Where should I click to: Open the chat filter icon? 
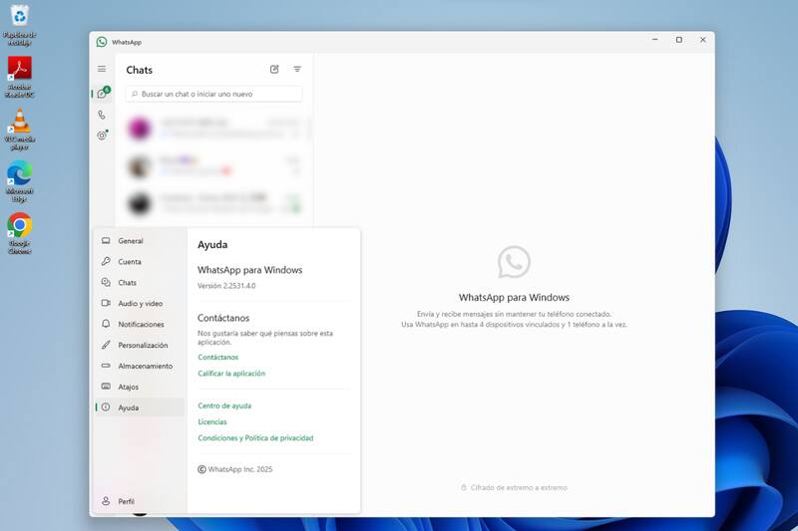click(x=297, y=70)
